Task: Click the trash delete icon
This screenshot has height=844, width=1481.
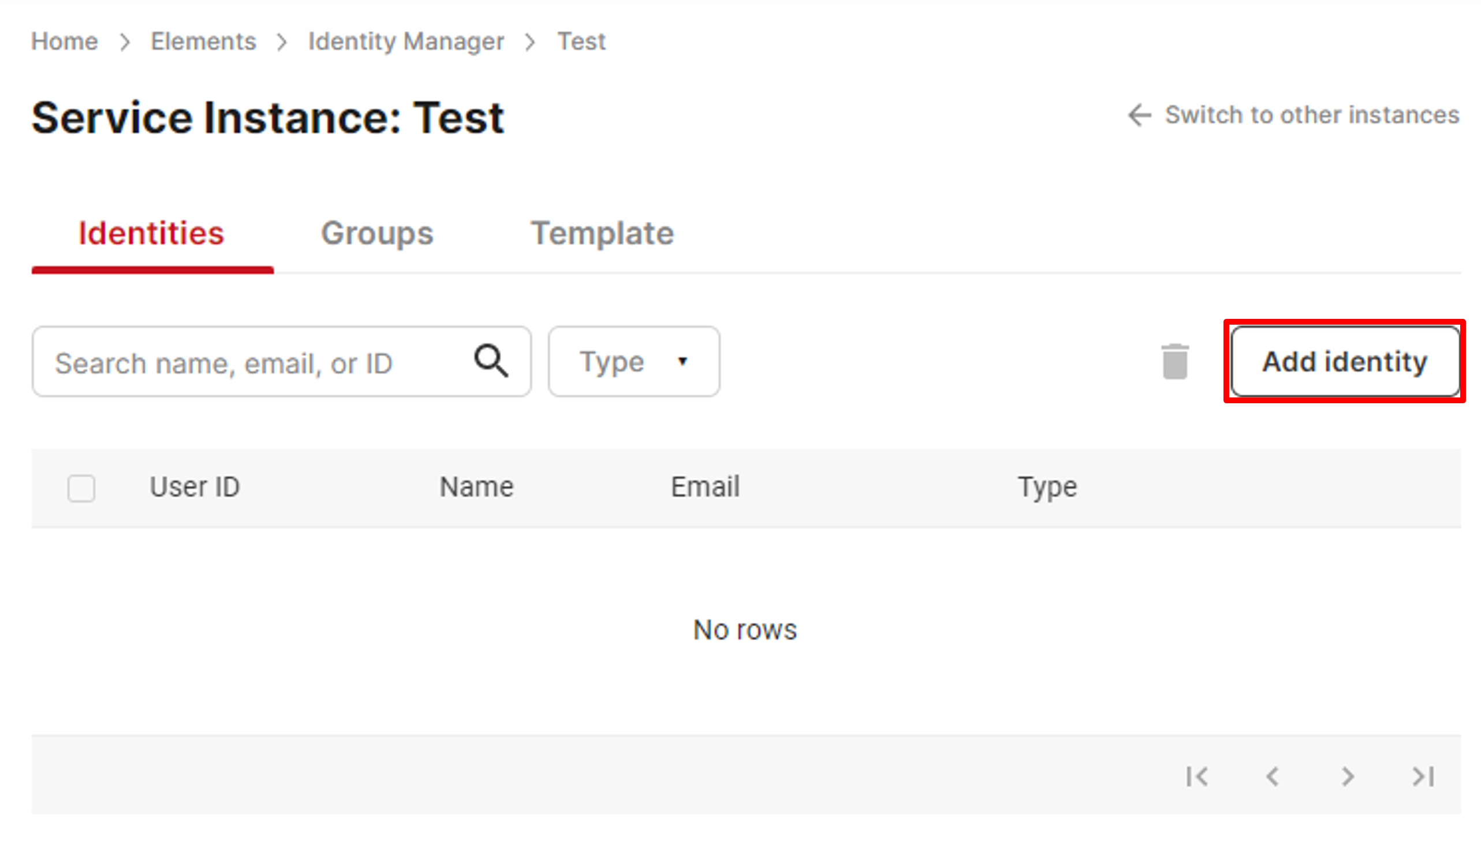Action: (x=1174, y=362)
